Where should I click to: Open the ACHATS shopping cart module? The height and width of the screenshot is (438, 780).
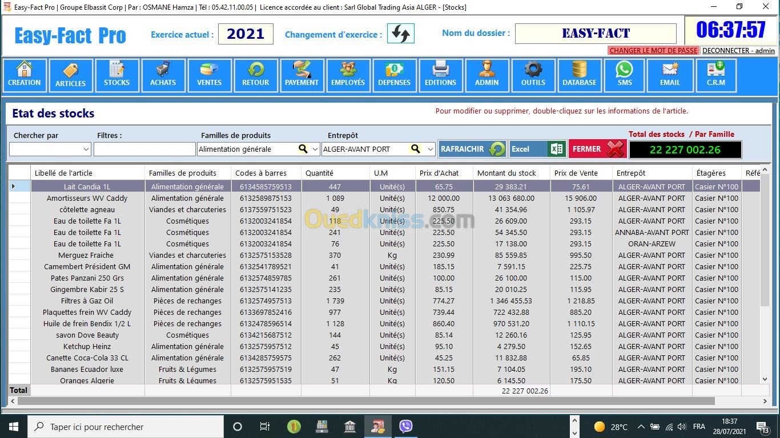pos(163,75)
